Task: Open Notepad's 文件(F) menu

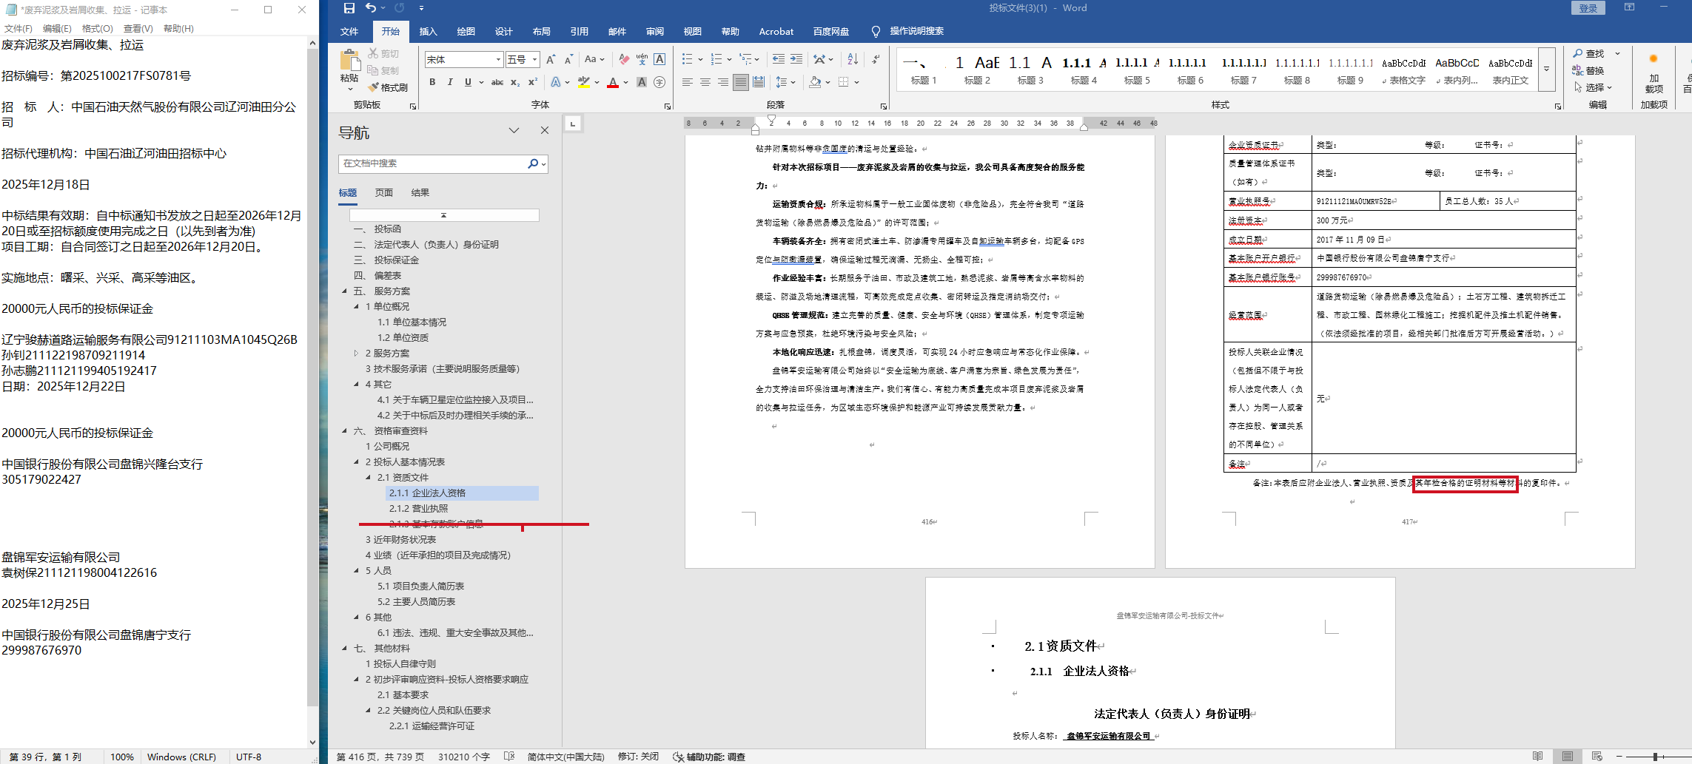Action: (x=19, y=28)
